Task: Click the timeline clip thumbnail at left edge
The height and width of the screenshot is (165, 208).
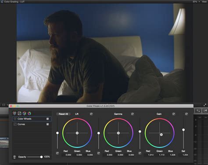Action: [4, 143]
